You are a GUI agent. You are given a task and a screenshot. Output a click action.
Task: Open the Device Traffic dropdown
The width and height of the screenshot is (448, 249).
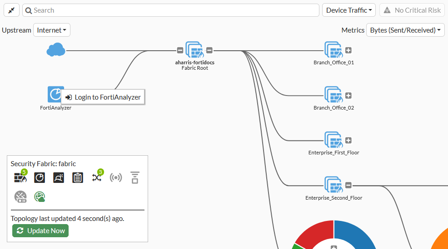349,10
